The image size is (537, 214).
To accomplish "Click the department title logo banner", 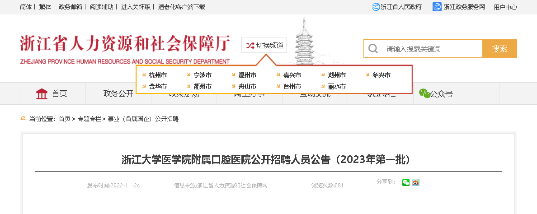I will point(125,49).
